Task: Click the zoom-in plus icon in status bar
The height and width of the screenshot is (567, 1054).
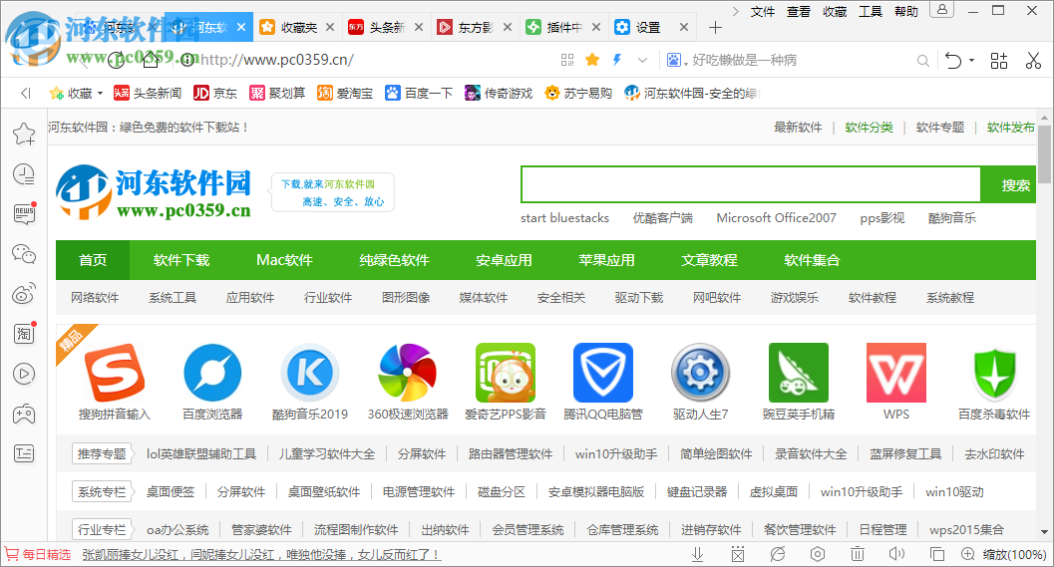Action: point(968,554)
